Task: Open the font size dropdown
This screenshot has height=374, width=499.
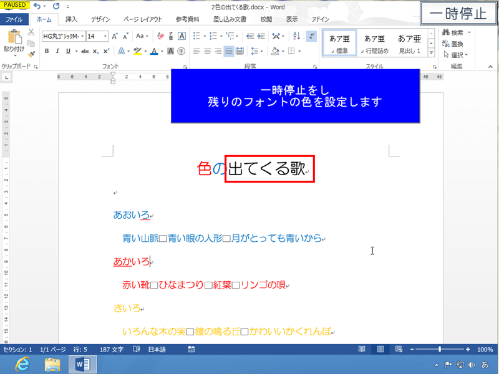Action: point(104,37)
